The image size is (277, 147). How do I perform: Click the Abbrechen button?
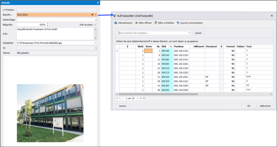pyautogui.click(x=265, y=106)
